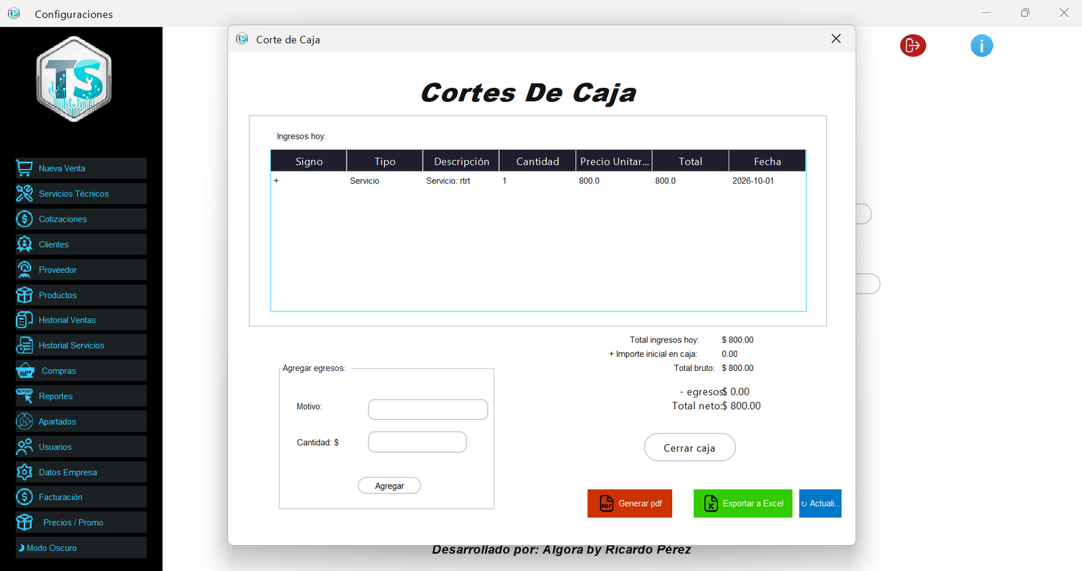Click the Total column header
Image resolution: width=1082 pixels, height=571 pixels.
pyautogui.click(x=690, y=162)
